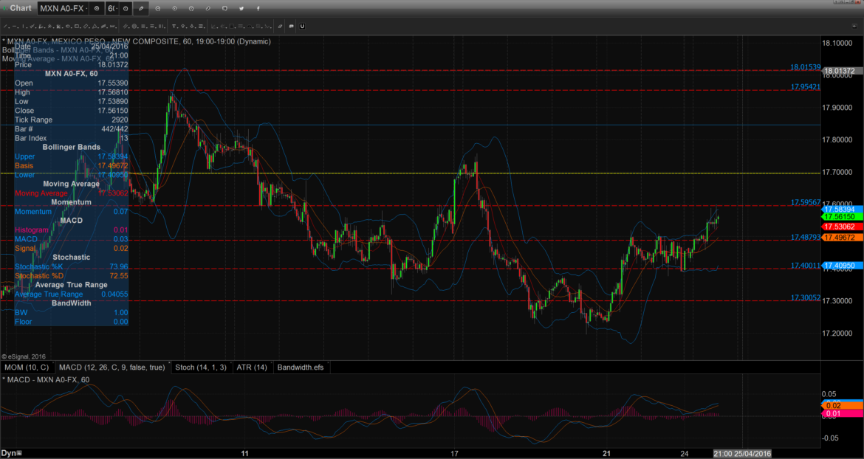Screen dimensions: 864x459
Task: Click the symbol field MXN A0-FX
Action: point(64,8)
